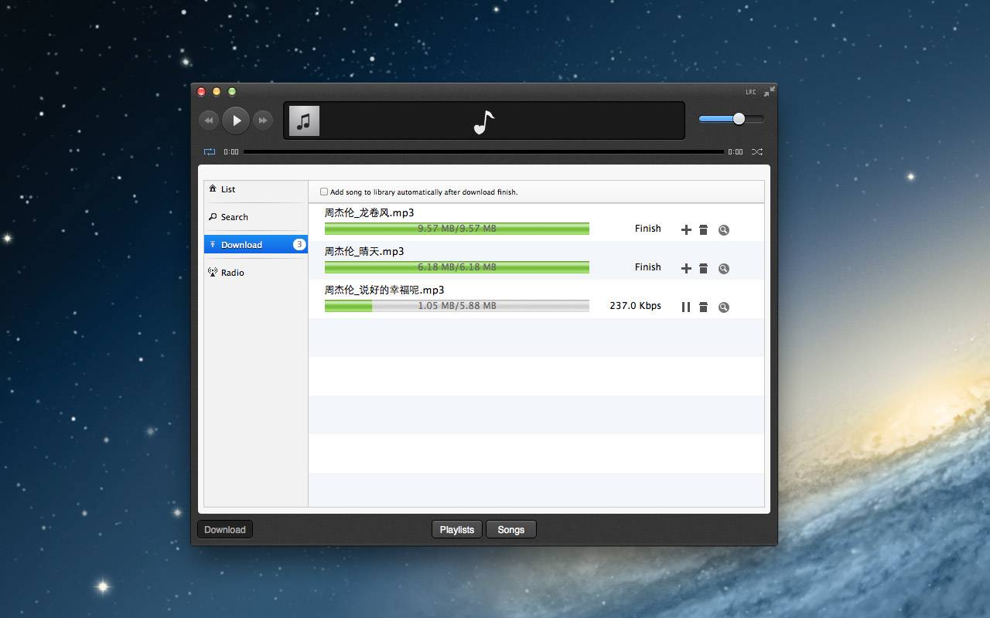Click the 1.05 MB/5.88 MB progress bar
Viewport: 990px width, 618px height.
point(457,306)
